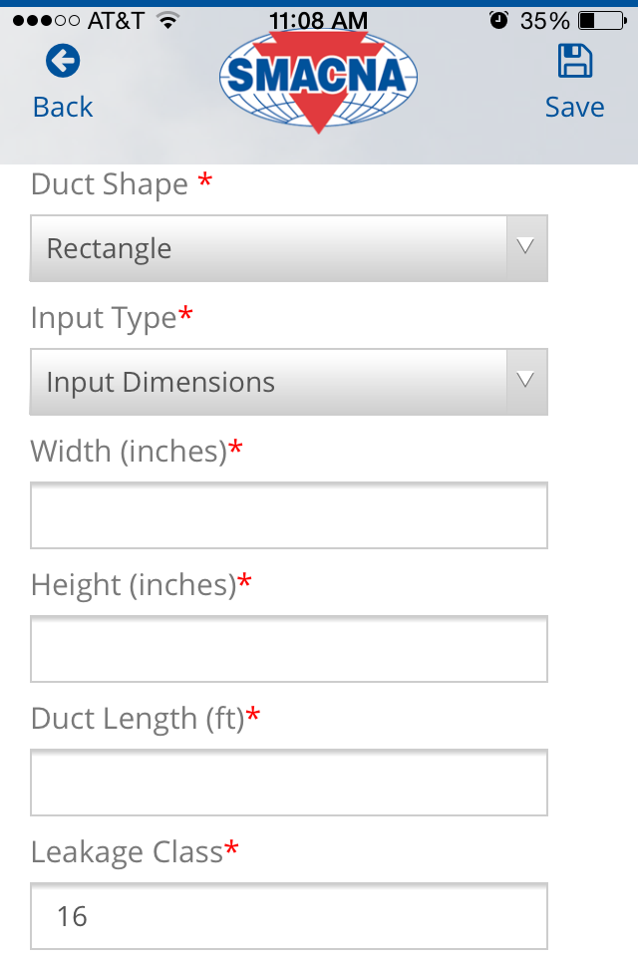This screenshot has width=638, height=957.
Task: Open the Duct Shape dropdown arrow
Action: coord(525,248)
